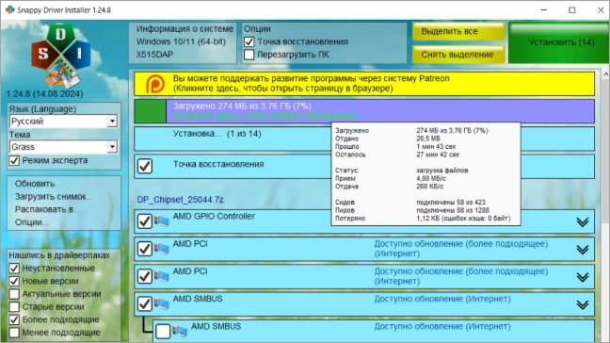This screenshot has height=343, width=610.
Task: Open the Patreon support banner
Action: point(364,83)
